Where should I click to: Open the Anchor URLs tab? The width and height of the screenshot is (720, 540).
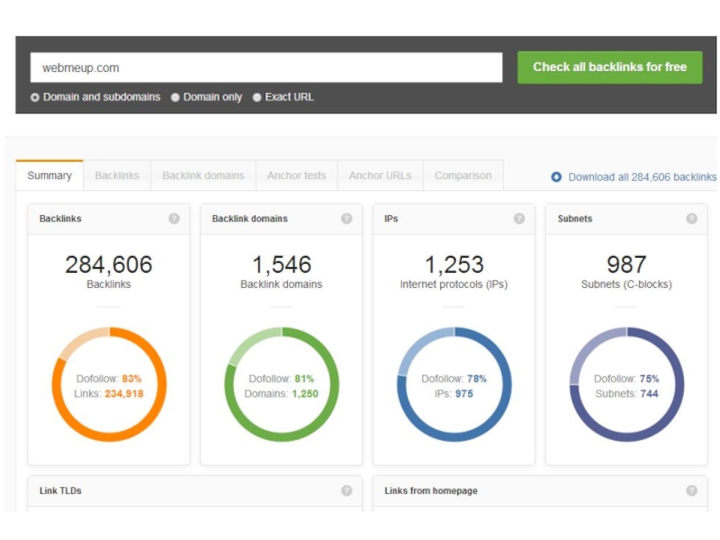380,175
